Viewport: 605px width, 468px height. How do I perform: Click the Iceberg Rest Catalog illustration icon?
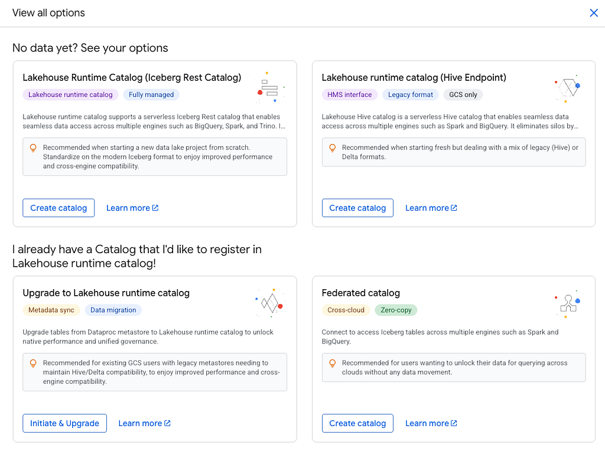tap(271, 87)
